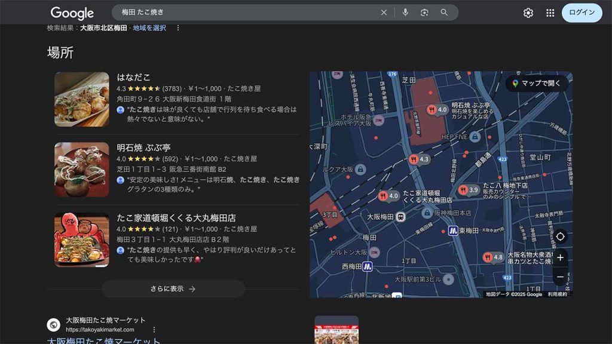Open the three-dot menu beside 地域を選択
Image resolution: width=612 pixels, height=344 pixels.
point(178,27)
